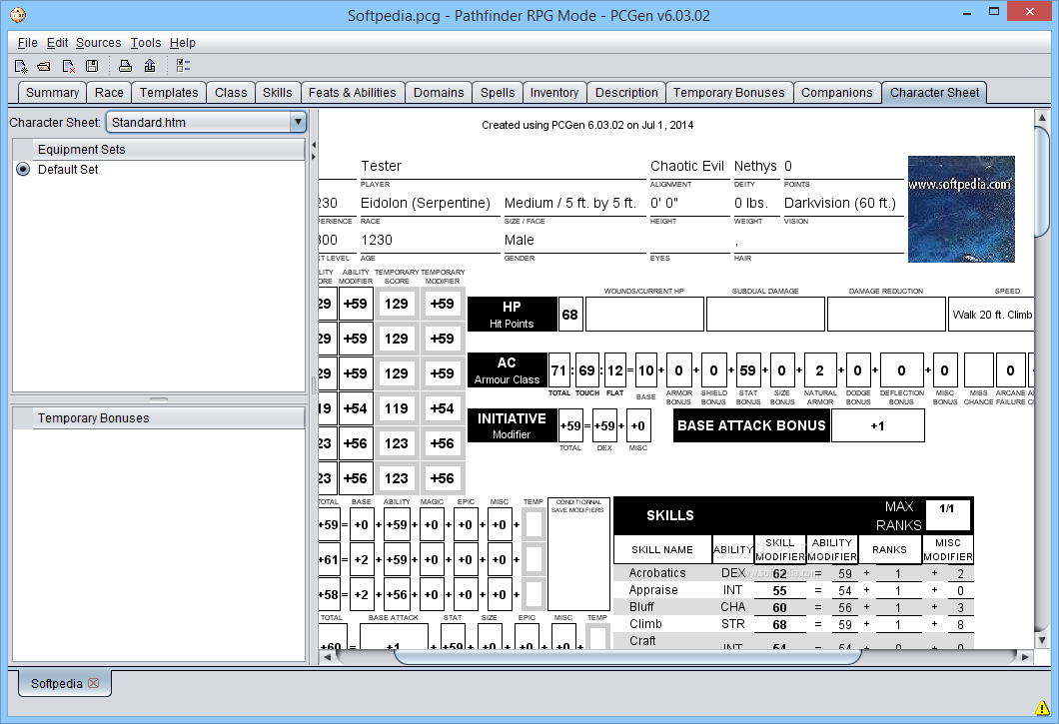Screen dimensions: 1059x724
Task: Switch to the Skills tab
Action: (x=278, y=93)
